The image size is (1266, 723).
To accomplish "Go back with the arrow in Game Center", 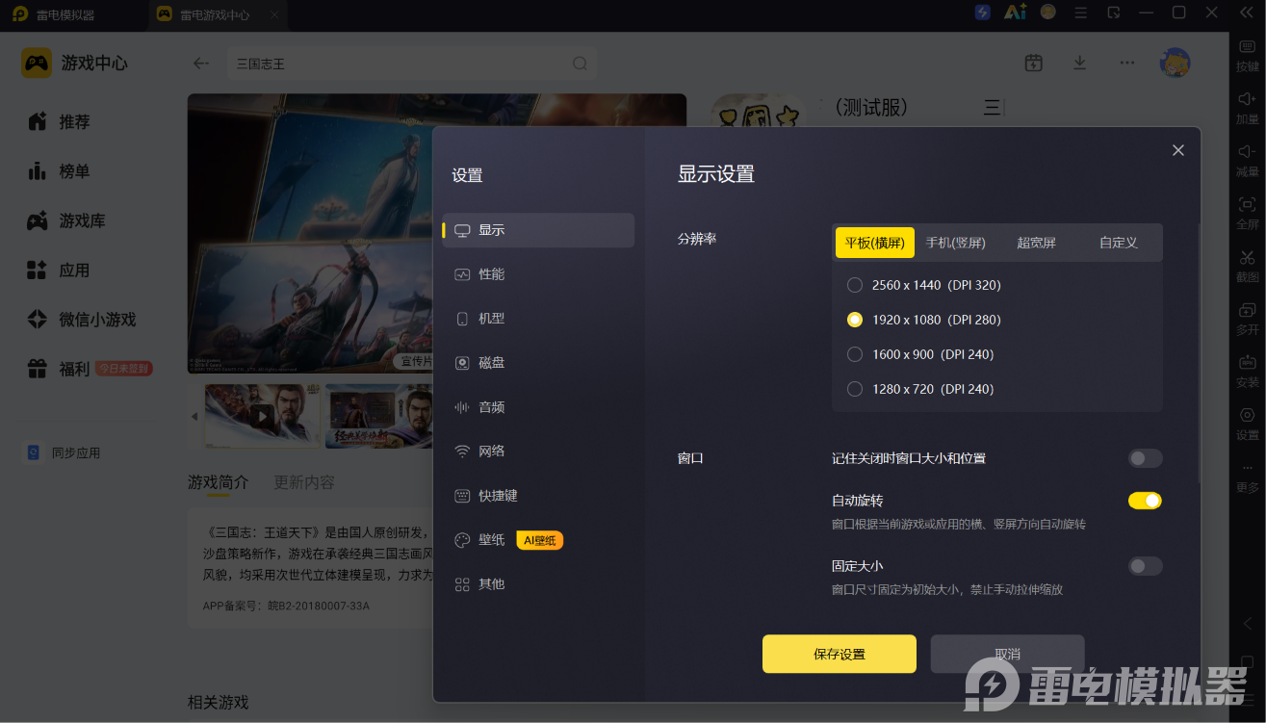I will coord(201,64).
